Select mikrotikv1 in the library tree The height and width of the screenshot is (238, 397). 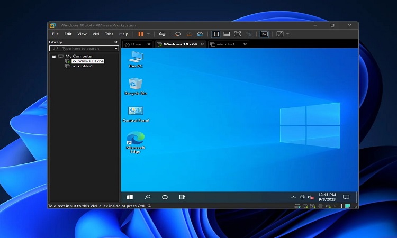point(82,66)
